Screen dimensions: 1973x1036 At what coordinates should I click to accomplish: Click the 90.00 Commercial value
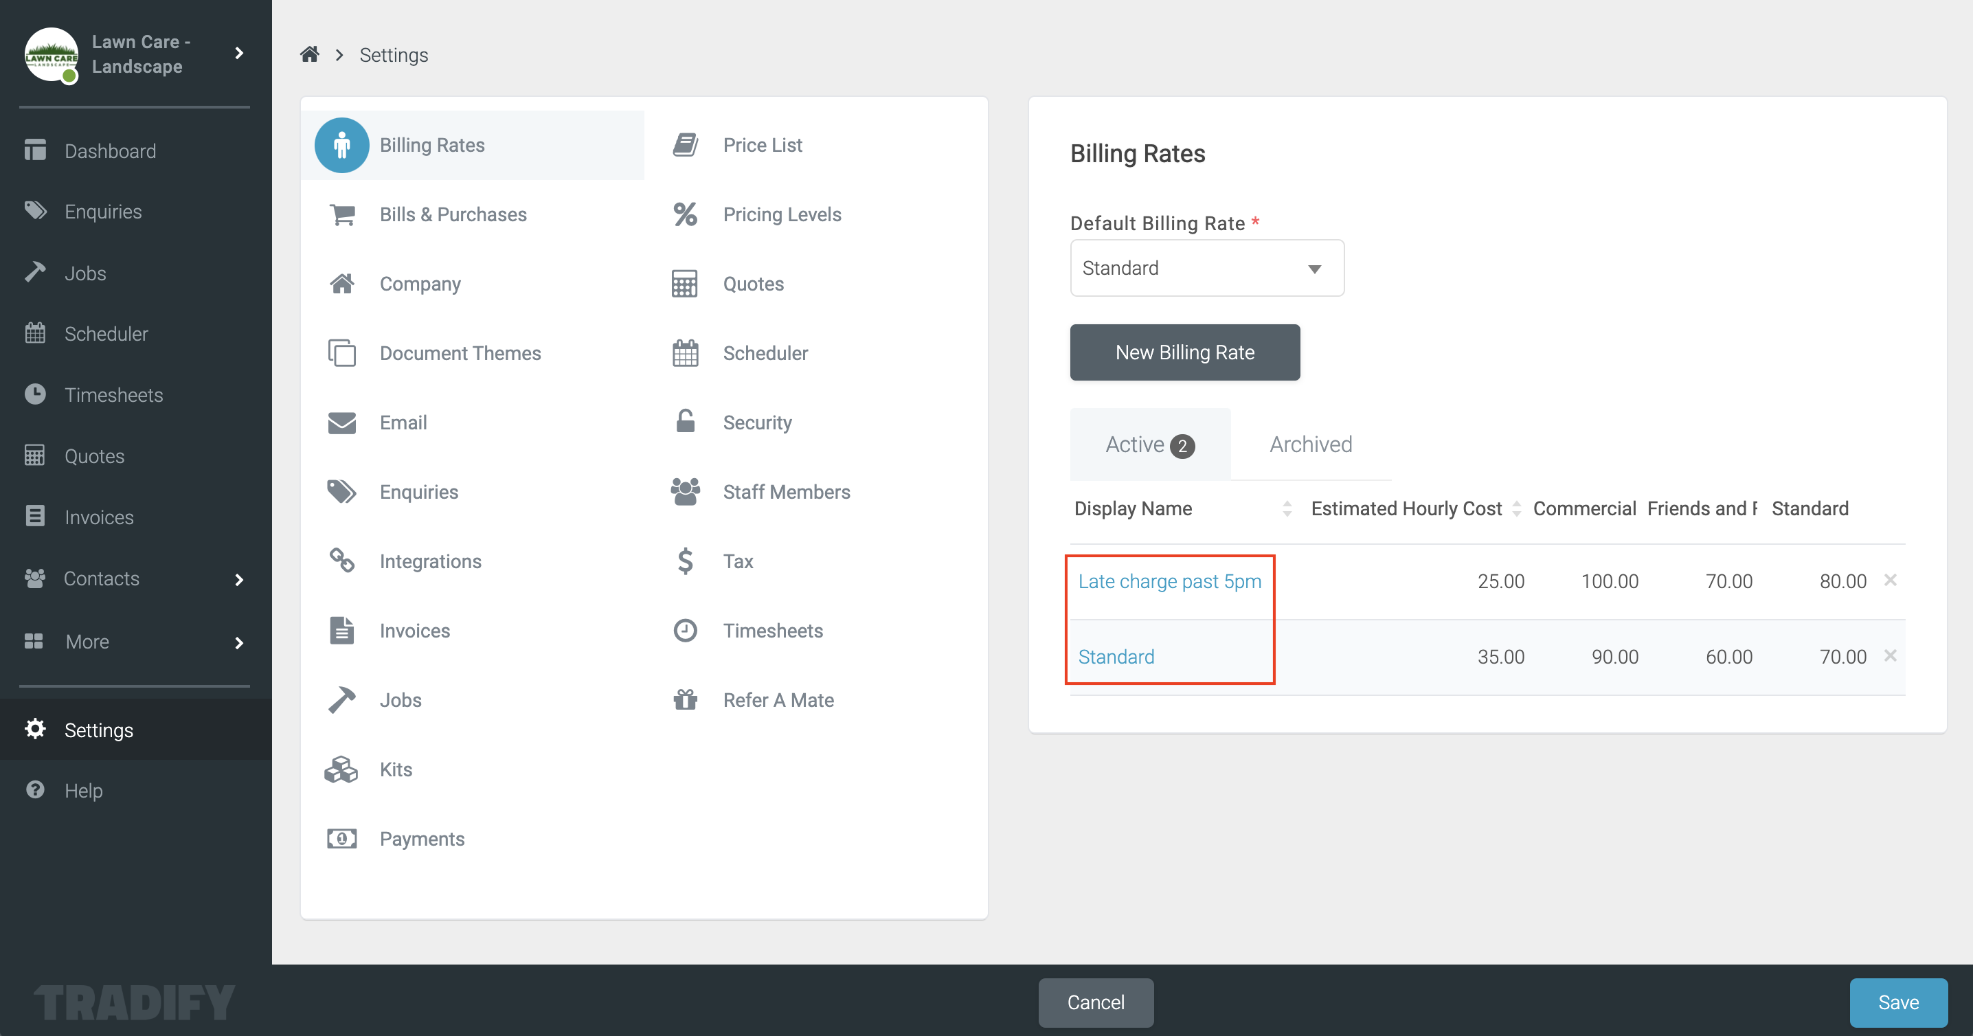click(x=1614, y=657)
